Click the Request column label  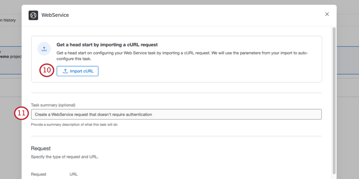[38, 174]
